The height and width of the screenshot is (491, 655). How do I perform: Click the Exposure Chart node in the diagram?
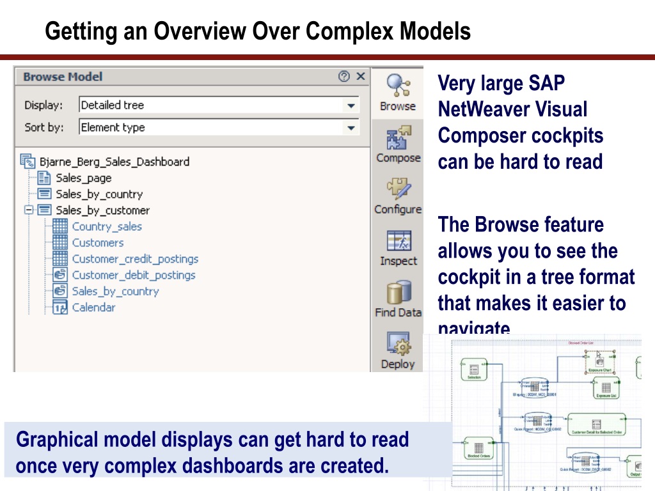600,362
